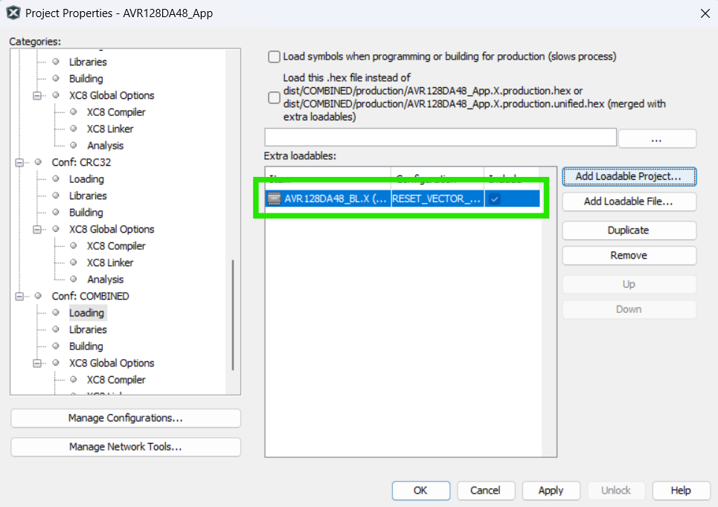Collapse the Conf: COMBINED tree node
The image size is (718, 507).
coord(20,296)
